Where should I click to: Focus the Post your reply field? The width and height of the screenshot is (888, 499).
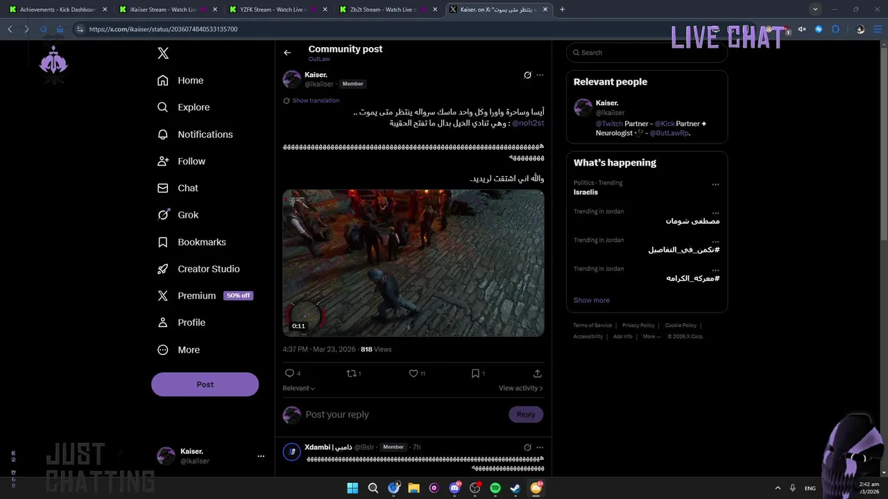pos(402,414)
